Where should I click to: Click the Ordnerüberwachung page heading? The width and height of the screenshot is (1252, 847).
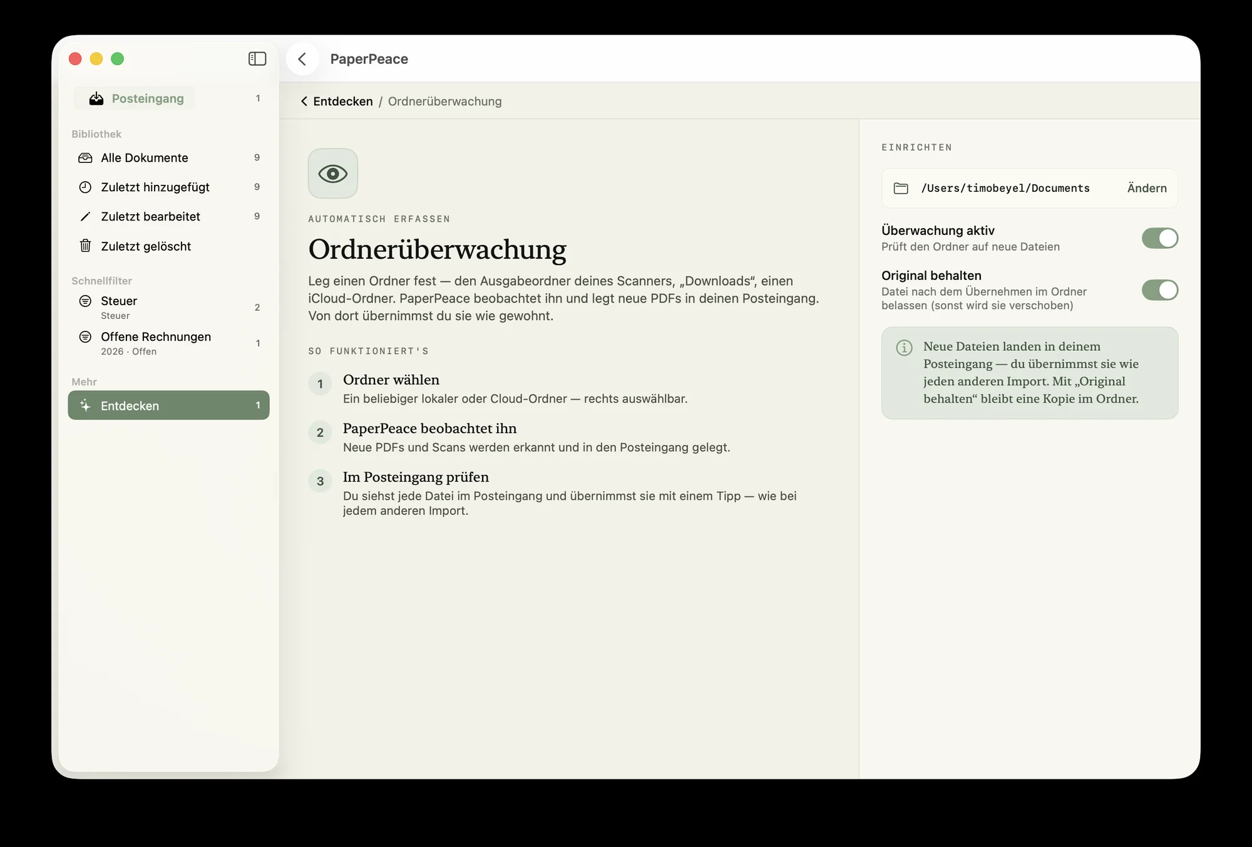click(437, 249)
